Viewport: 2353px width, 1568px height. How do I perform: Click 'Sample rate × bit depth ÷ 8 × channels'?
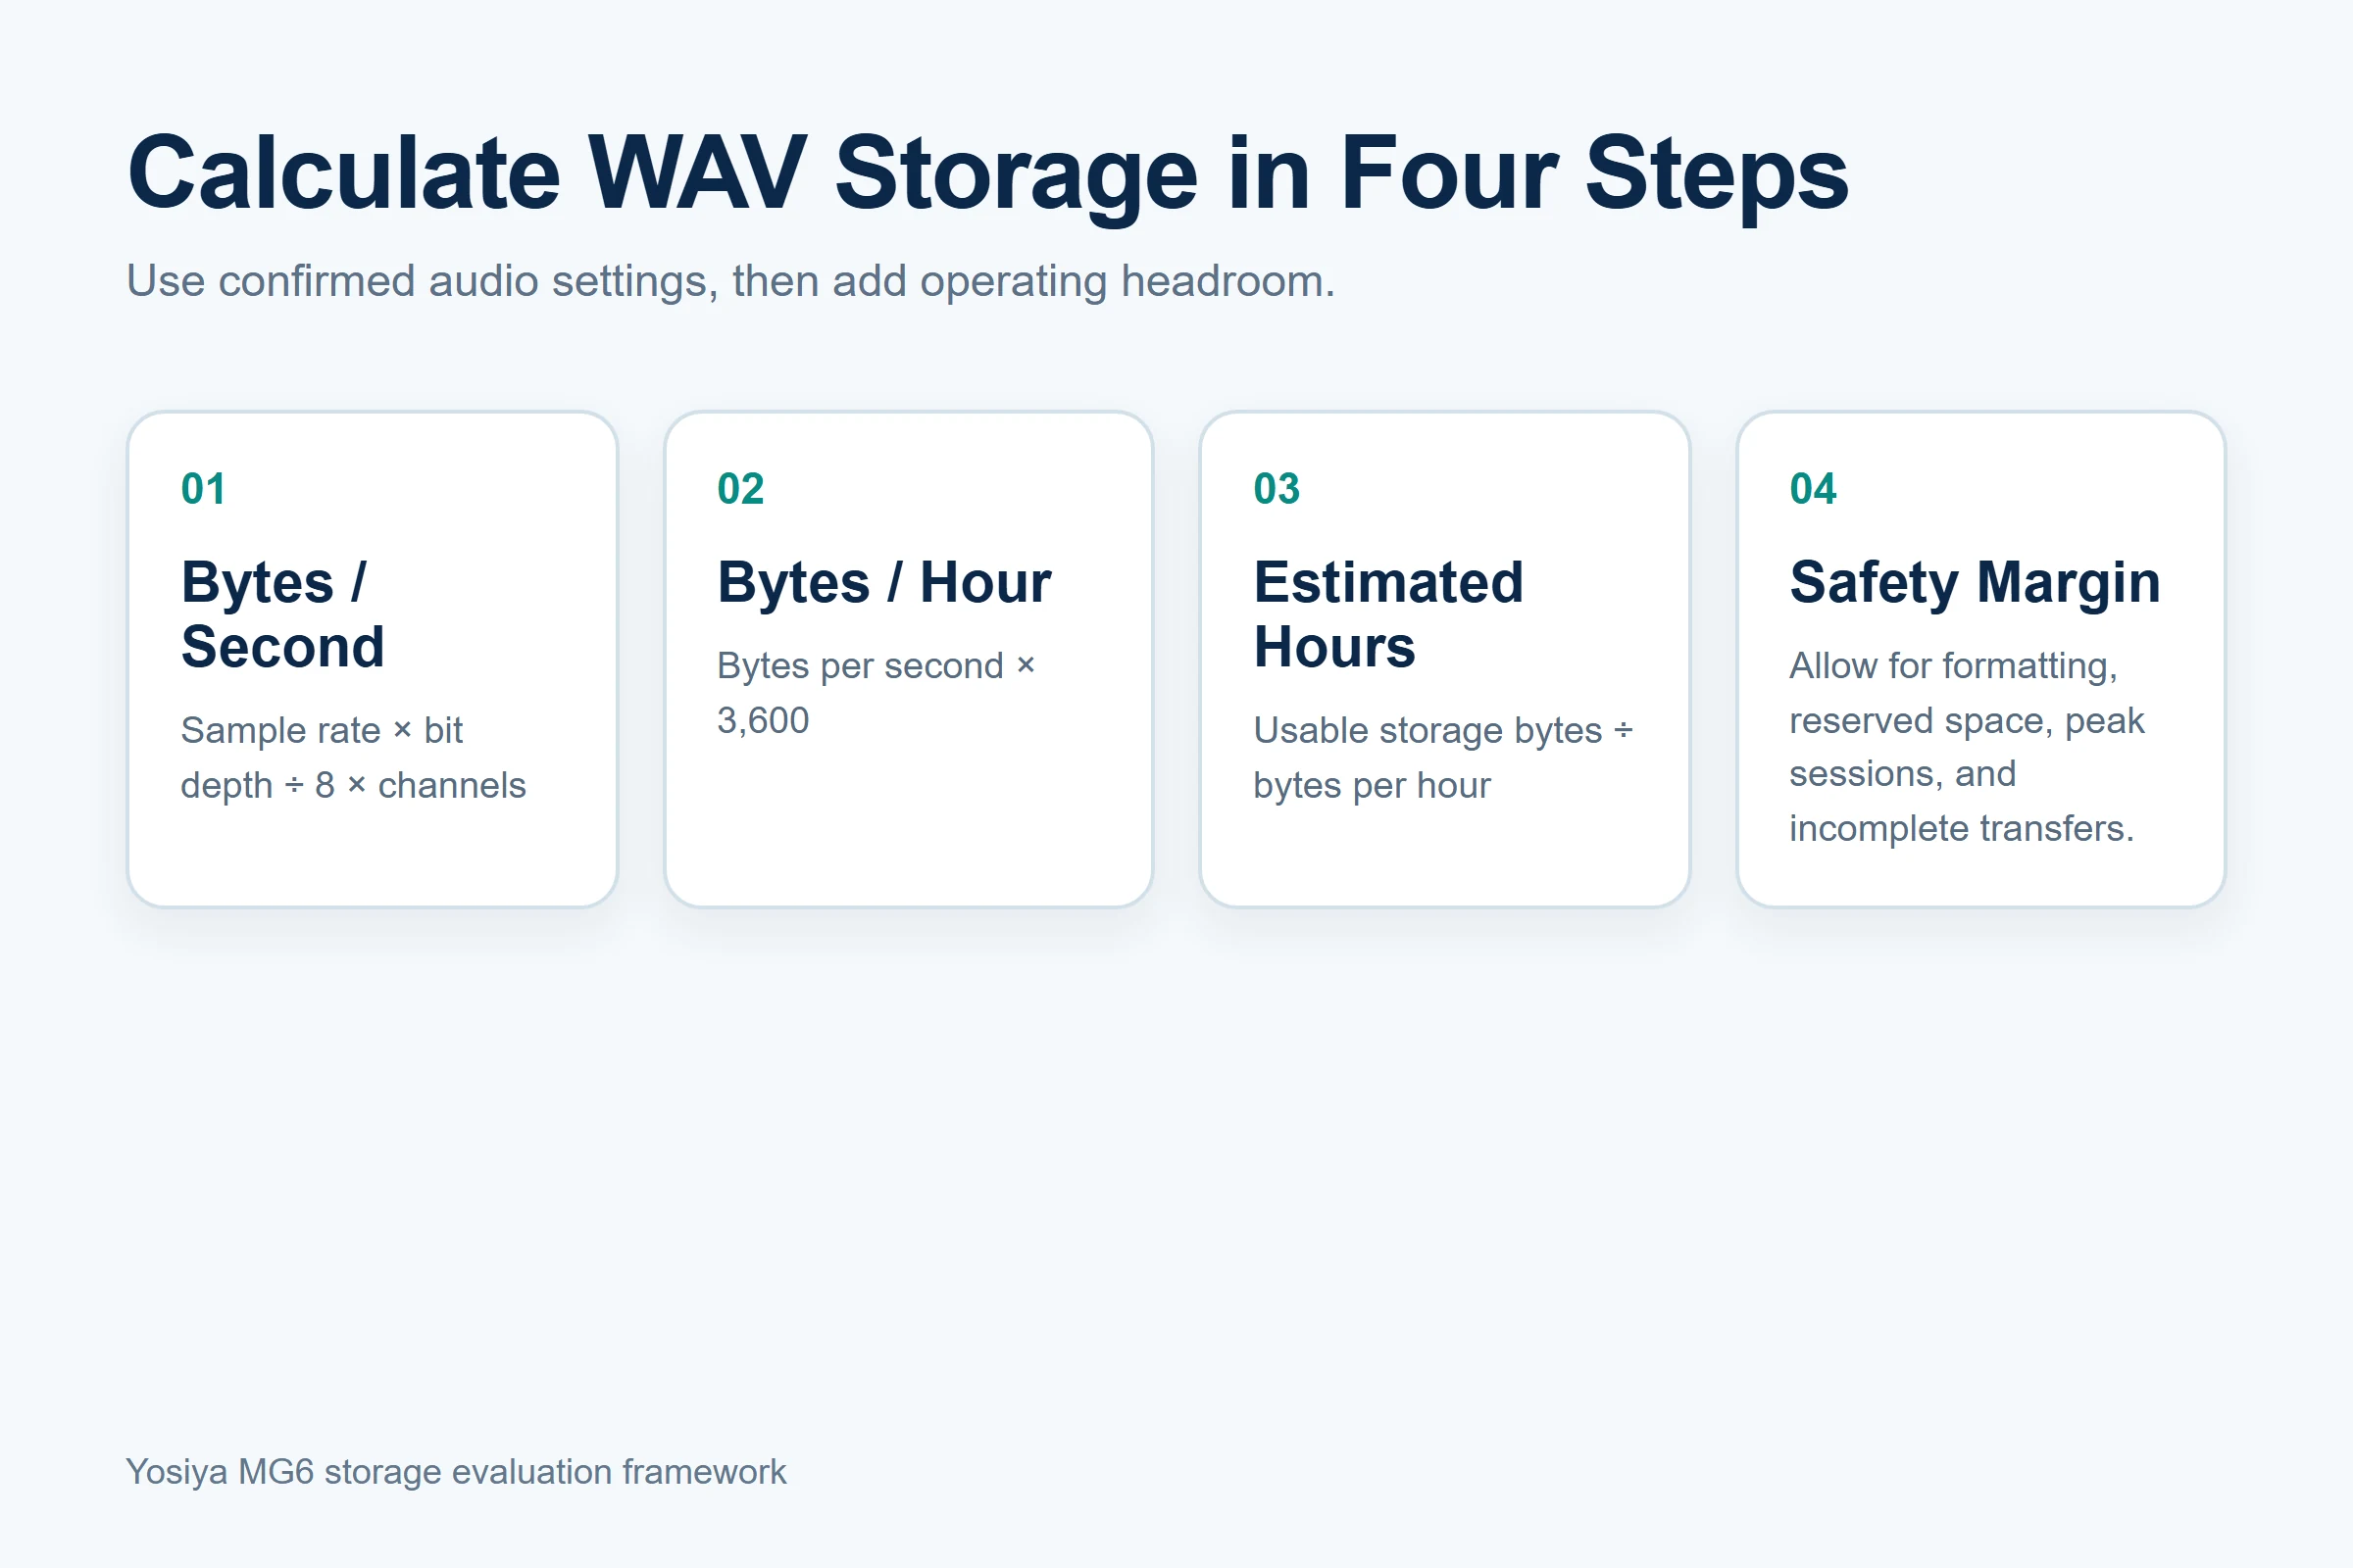353,758
